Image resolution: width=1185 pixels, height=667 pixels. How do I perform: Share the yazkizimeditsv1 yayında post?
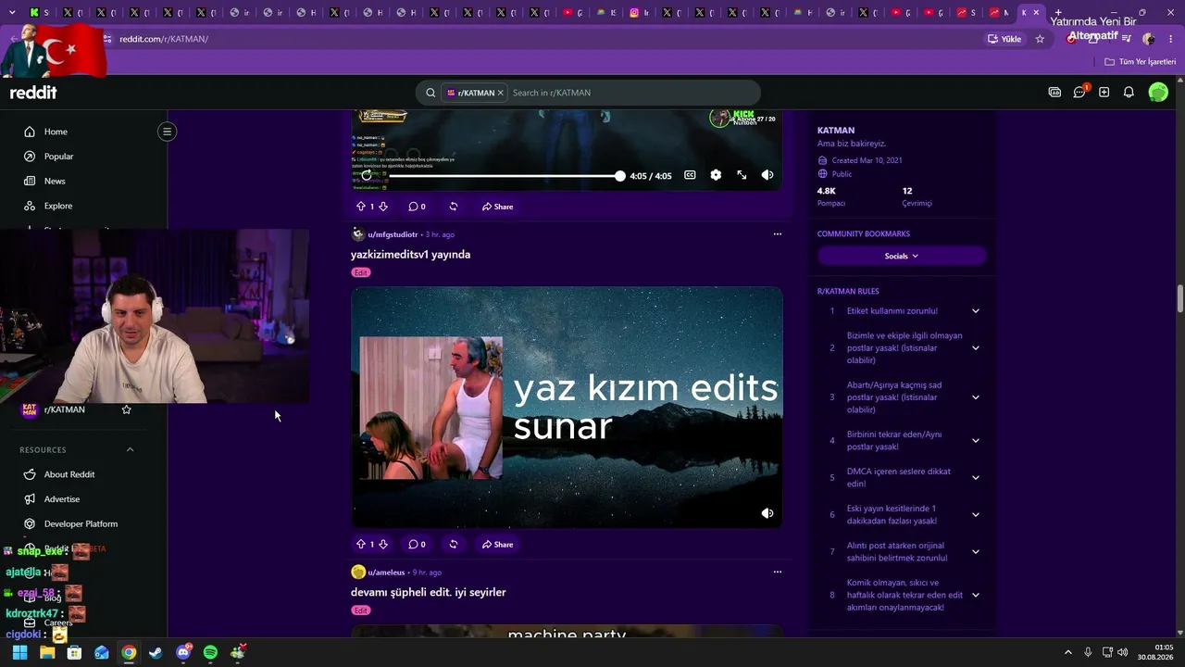[497, 545]
